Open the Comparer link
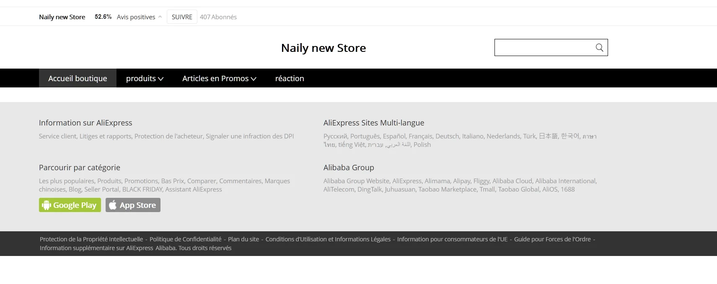717x284 pixels. pos(202,181)
